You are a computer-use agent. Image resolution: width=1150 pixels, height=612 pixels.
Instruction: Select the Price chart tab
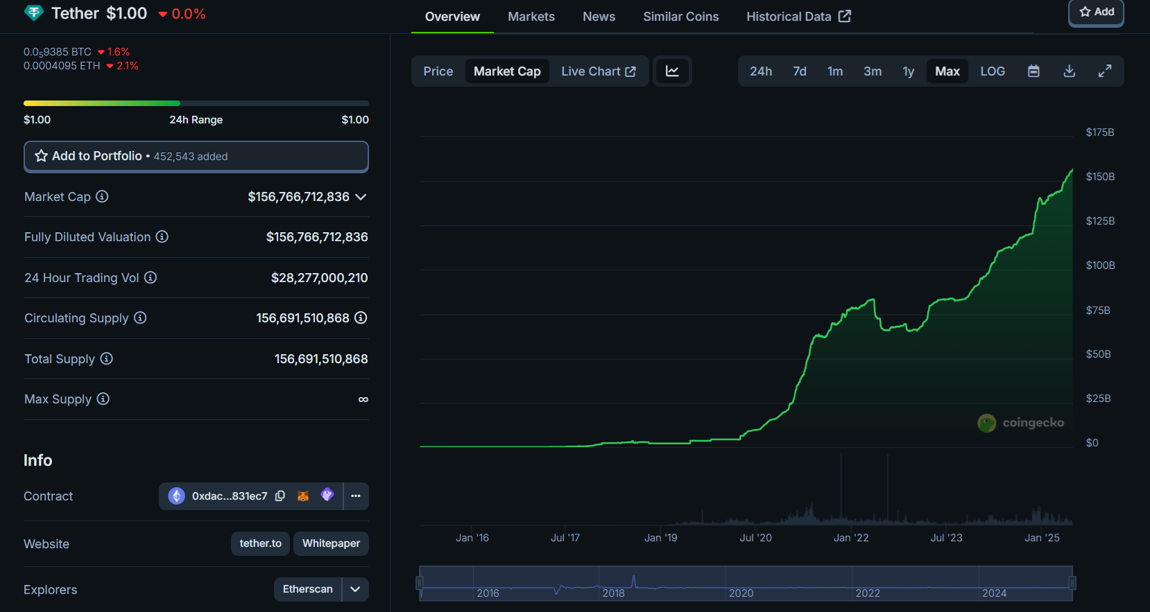pyautogui.click(x=438, y=71)
